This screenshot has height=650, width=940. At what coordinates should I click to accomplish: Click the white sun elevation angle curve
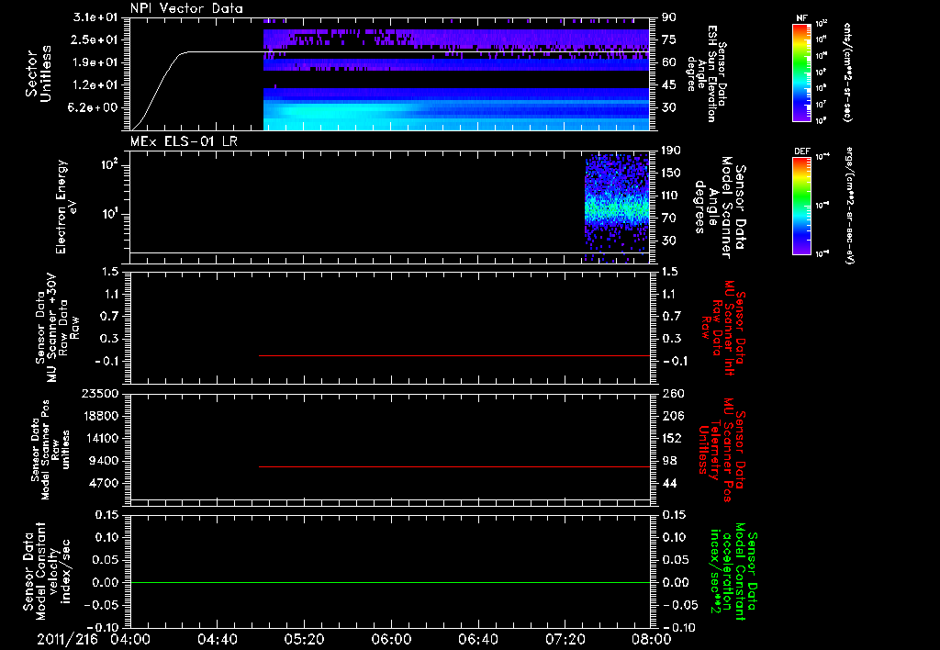389,52
